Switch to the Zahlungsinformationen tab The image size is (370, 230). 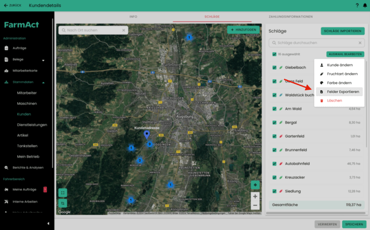click(290, 17)
